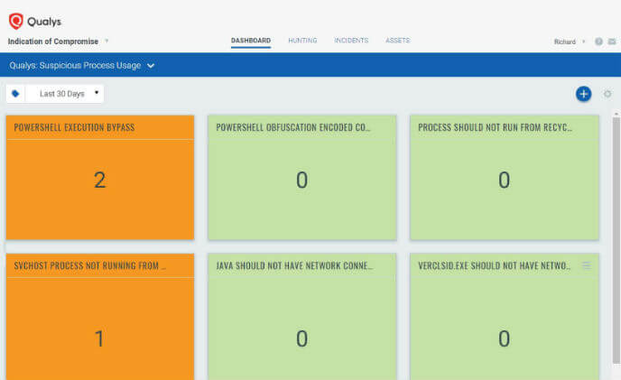Switch to the Dashboard tab
Screen dimensions: 621x380
[251, 41]
